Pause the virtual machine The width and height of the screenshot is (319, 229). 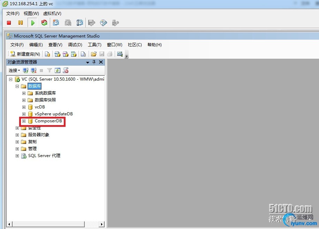pos(21,23)
